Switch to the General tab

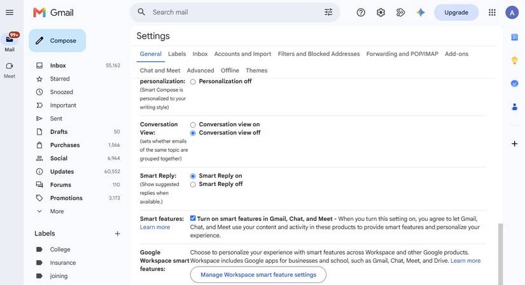[x=151, y=54]
